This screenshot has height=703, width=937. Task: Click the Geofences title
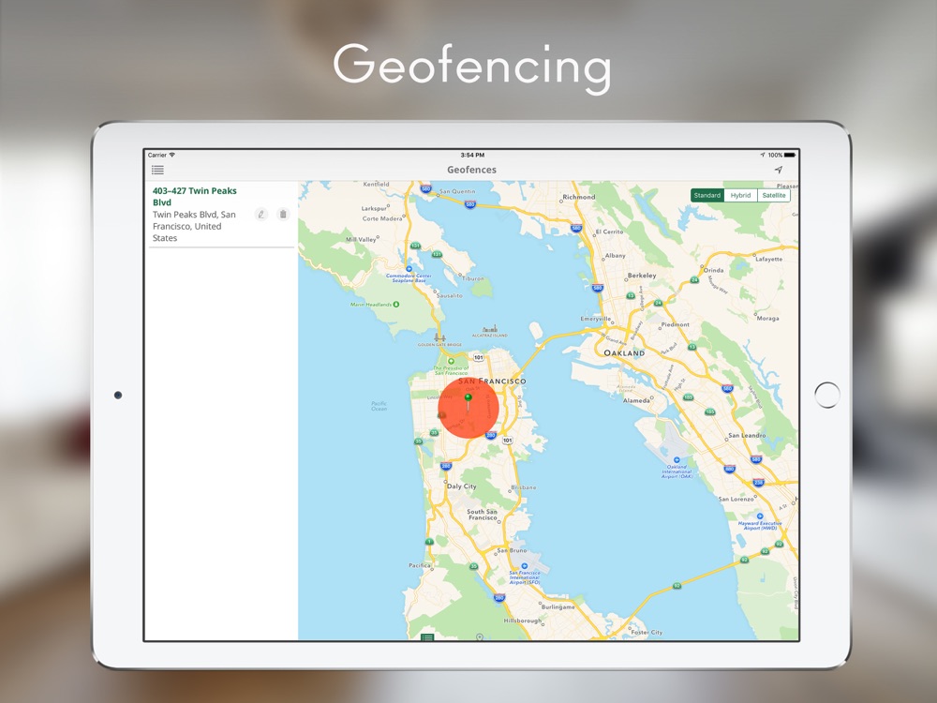click(471, 170)
